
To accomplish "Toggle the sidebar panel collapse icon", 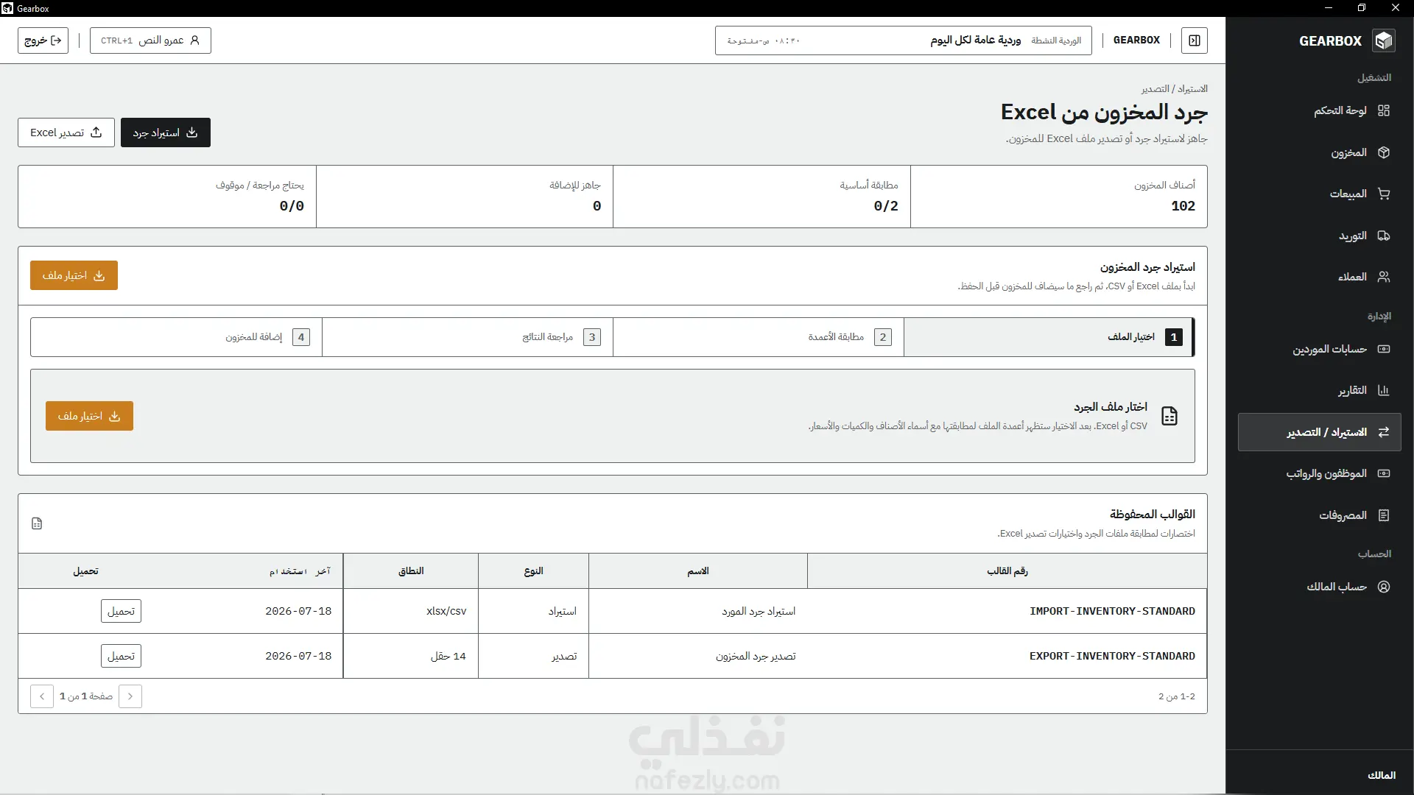I will click(x=1195, y=40).
